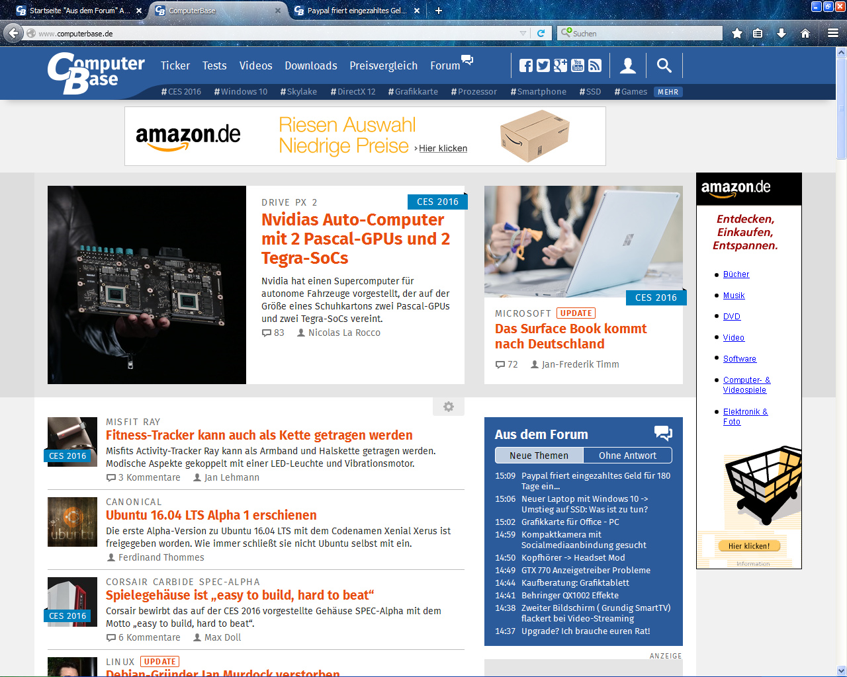Open forum thread GTX 770 Anzeigetreiber Probleme
Image resolution: width=847 pixels, height=677 pixels.
586,570
